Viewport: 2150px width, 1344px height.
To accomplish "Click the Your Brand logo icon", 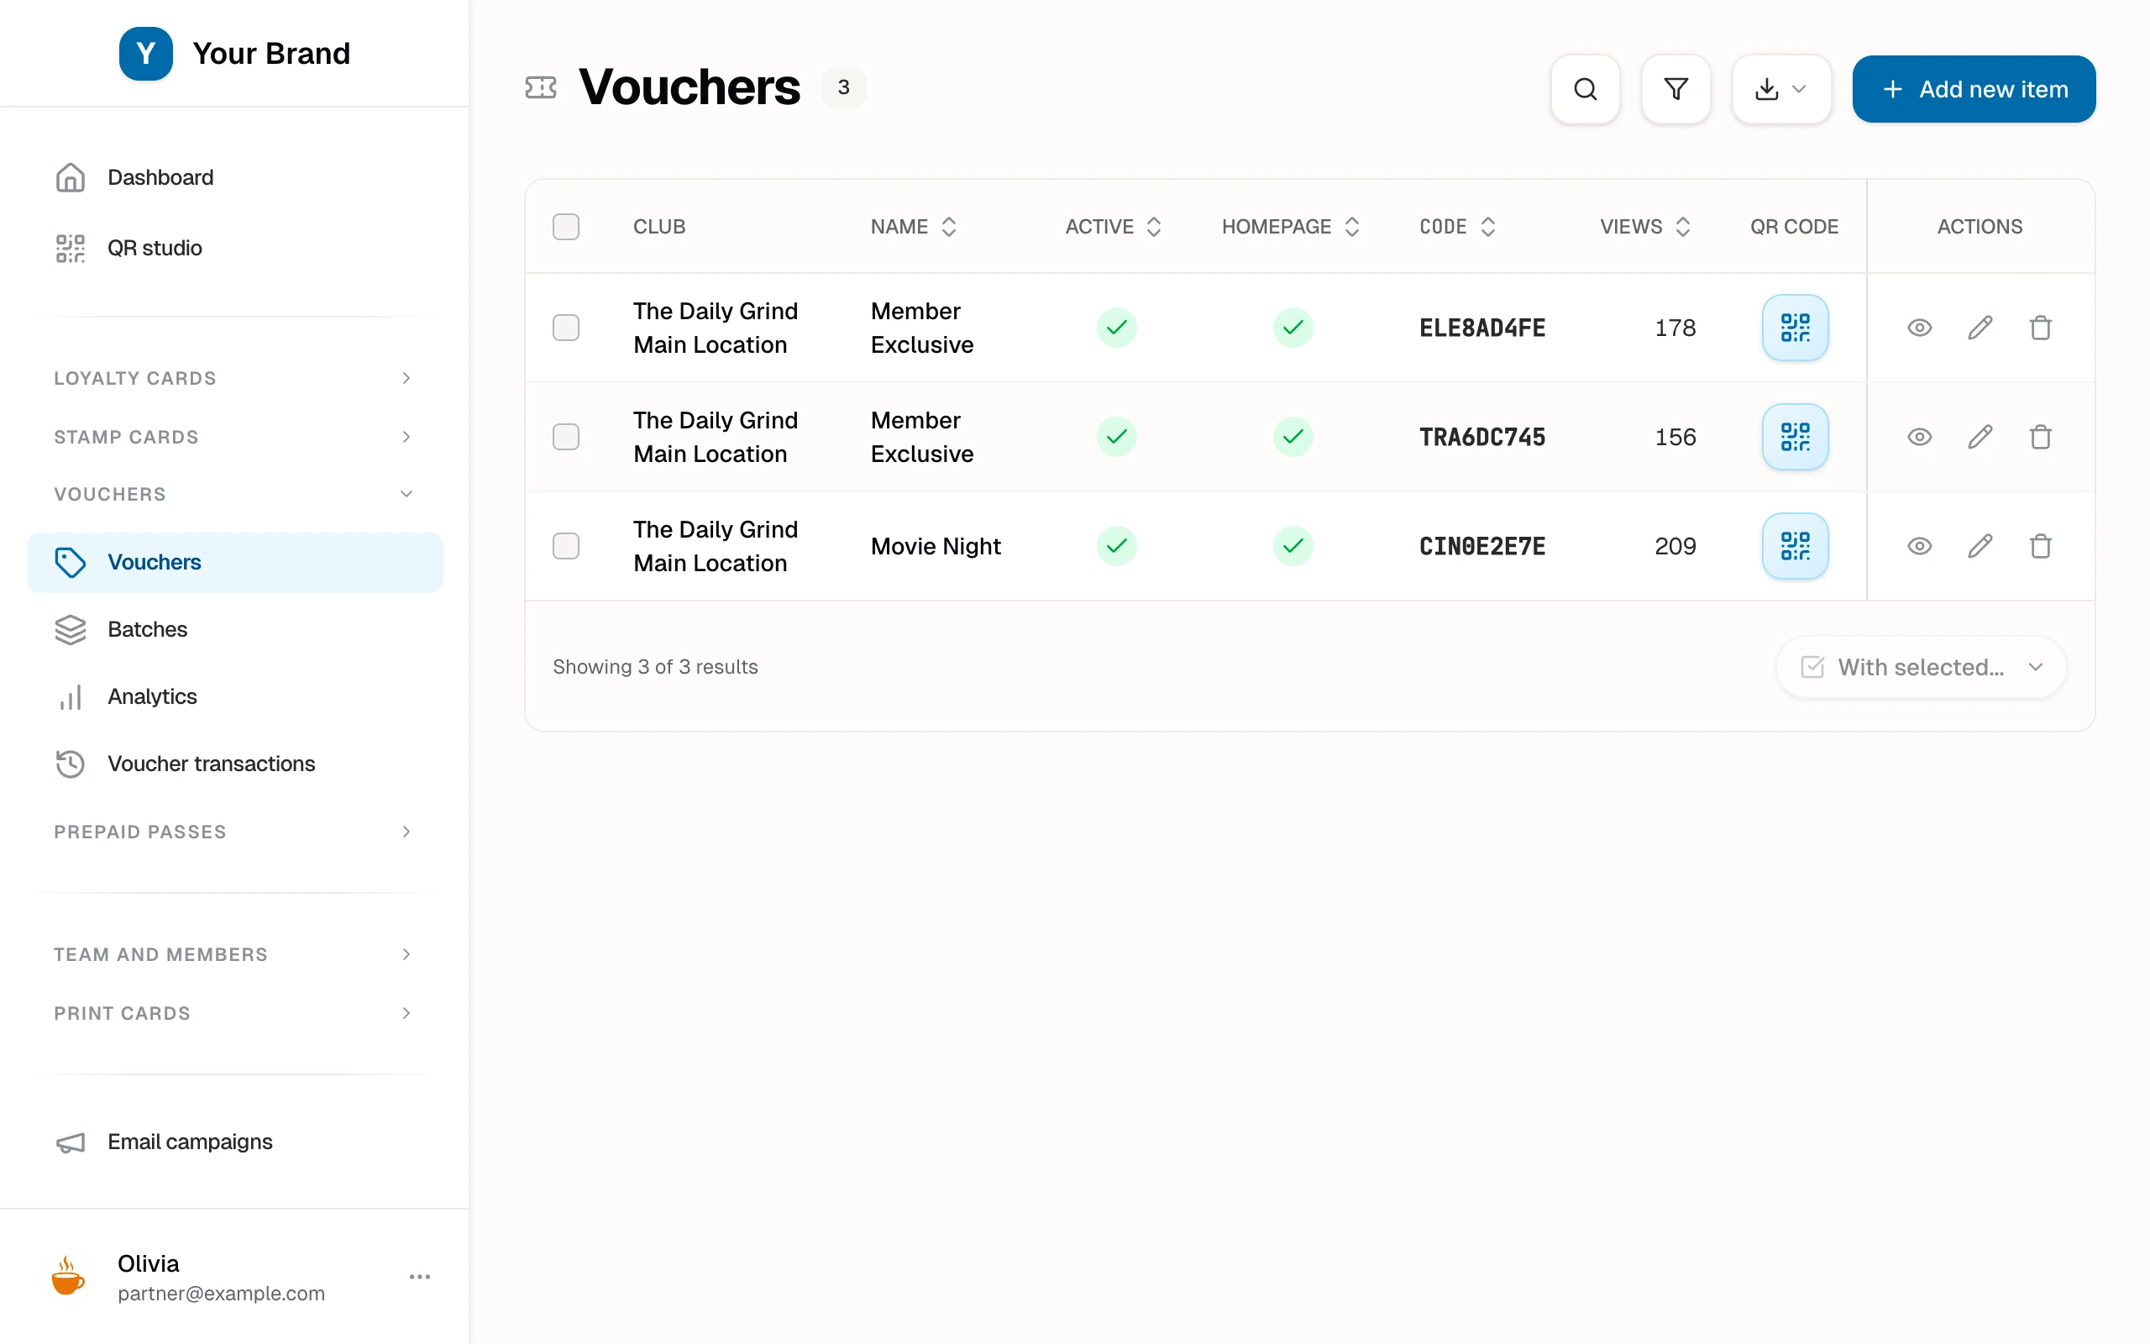I will click(x=145, y=53).
